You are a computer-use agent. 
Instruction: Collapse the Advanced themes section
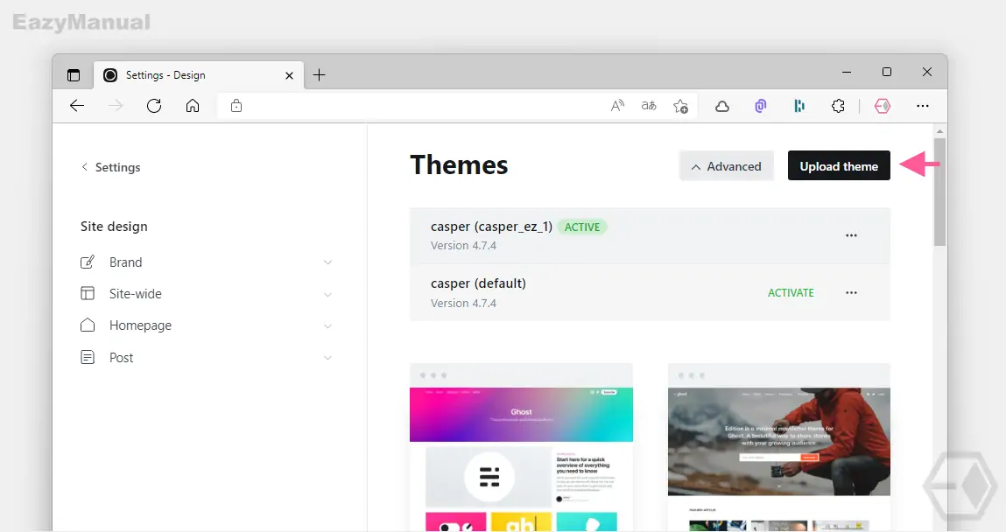click(727, 166)
